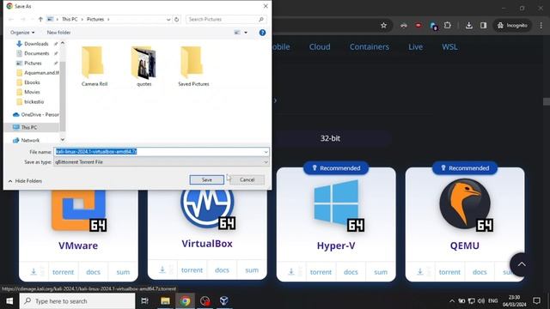Click the scroll-to-top arrow button
Image resolution: width=550 pixels, height=309 pixels.
(x=522, y=264)
